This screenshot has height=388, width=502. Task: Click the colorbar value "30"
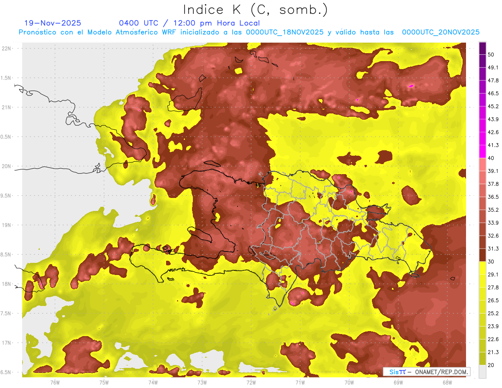pyautogui.click(x=491, y=262)
